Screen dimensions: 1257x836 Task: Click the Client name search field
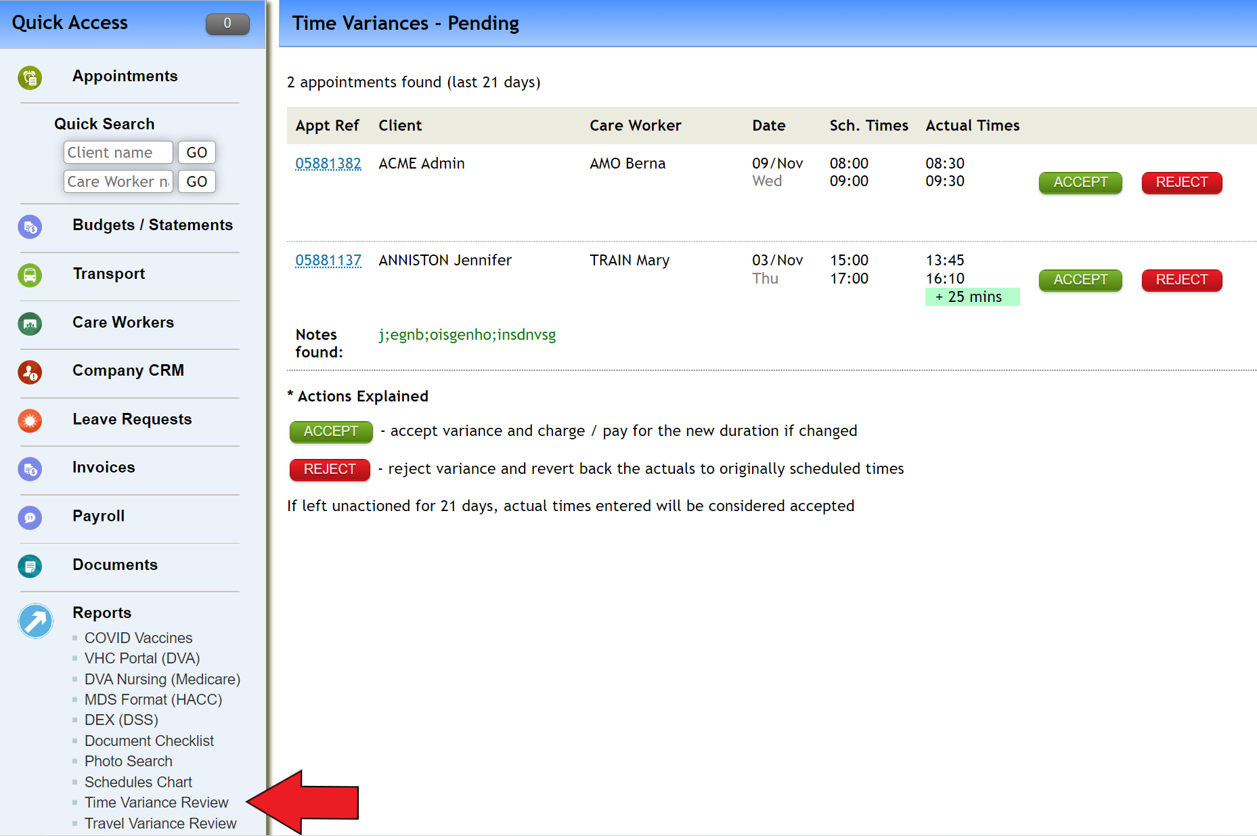[x=118, y=152]
